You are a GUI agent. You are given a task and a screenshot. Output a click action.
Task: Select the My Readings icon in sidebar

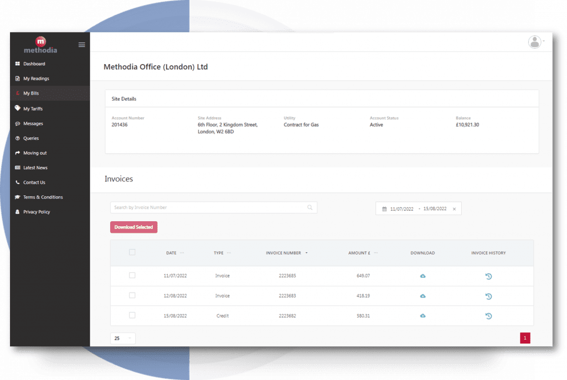[18, 78]
